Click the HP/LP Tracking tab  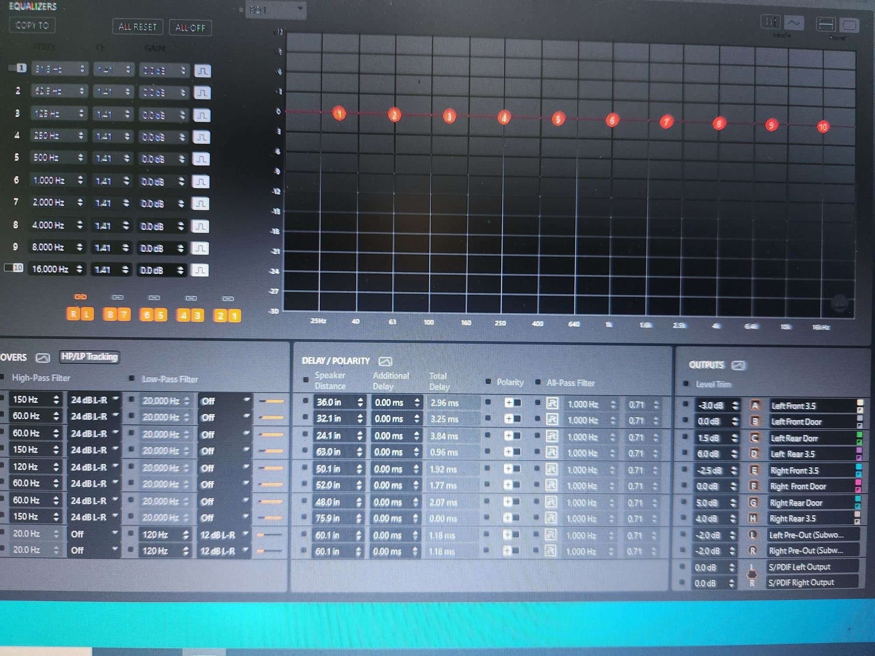pyautogui.click(x=90, y=357)
